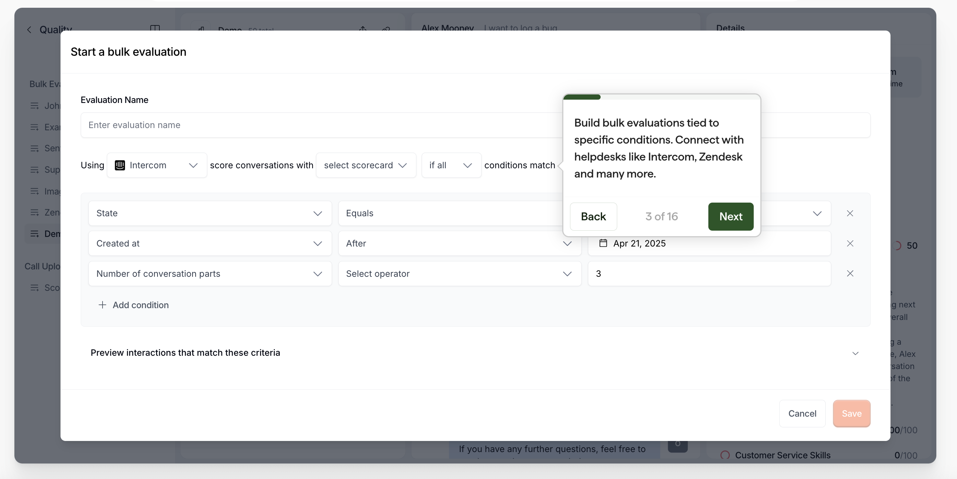957x479 pixels.
Task: Click the plus icon for Add condition
Action: click(102, 305)
